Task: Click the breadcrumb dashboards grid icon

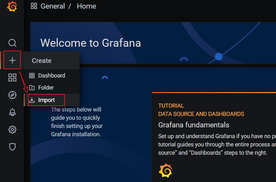Action: pos(34,6)
